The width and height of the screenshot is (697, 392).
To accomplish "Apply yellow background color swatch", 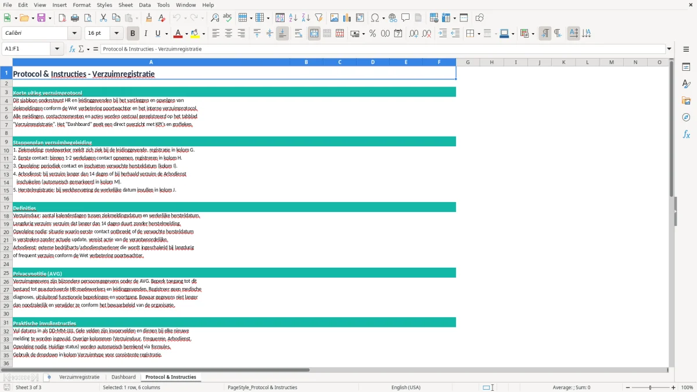I will pos(195,34).
